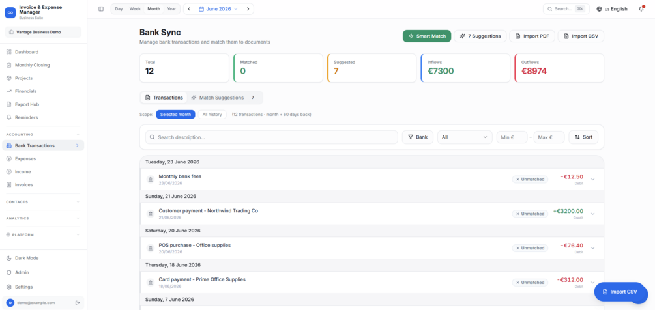Click the globe language icon
Screen dimensions: 655x310
(600, 8)
